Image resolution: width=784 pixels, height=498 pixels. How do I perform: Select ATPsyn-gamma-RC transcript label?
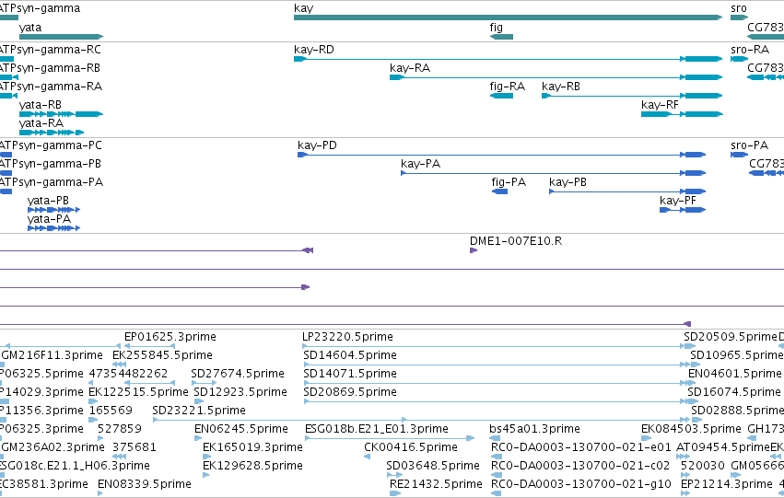pyautogui.click(x=50, y=50)
